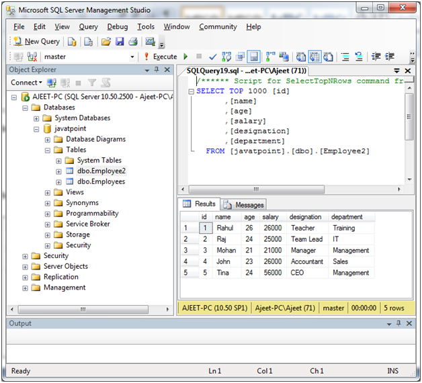Expand the Views folder node

pyautogui.click(x=48, y=192)
